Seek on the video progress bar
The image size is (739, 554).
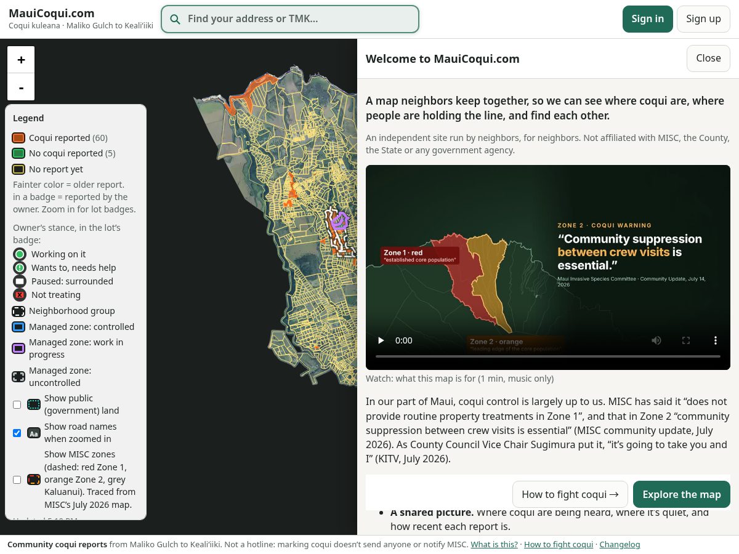548,356
